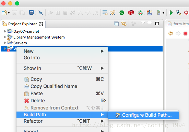Click the Disconnect debug icon

(x=73, y=13)
